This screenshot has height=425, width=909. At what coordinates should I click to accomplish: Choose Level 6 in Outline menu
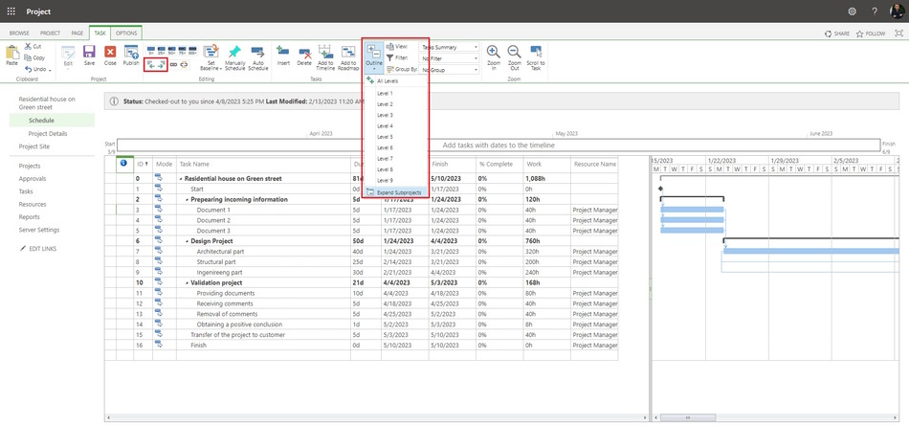point(396,147)
